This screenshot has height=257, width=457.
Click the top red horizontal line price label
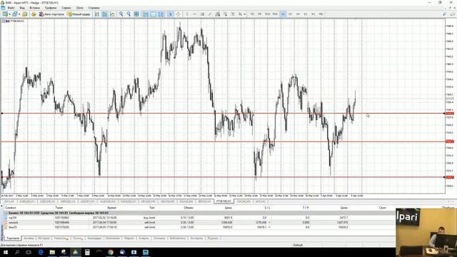(x=450, y=114)
